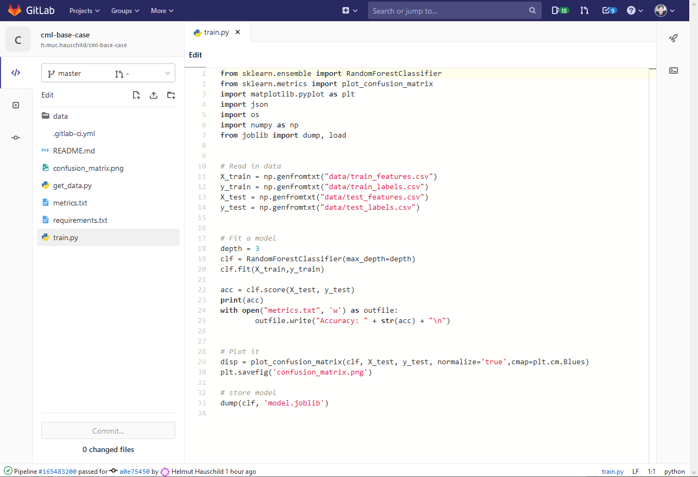Open pipeline #165483200 link
Image resolution: width=698 pixels, height=477 pixels.
click(58, 472)
